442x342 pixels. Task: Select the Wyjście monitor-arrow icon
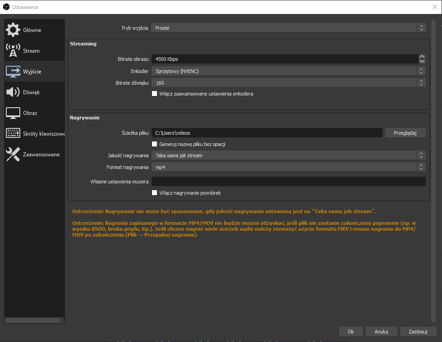click(13, 71)
